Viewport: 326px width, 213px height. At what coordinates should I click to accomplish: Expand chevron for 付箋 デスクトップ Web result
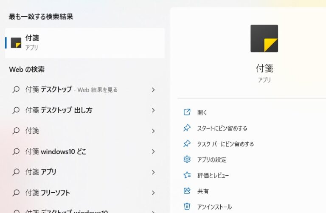153,90
